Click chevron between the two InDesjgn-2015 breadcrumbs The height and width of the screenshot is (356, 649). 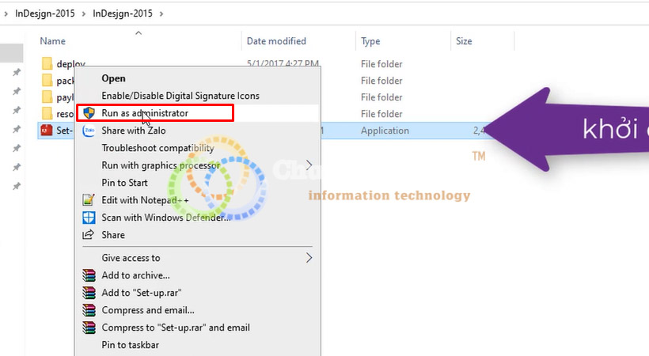coord(84,13)
